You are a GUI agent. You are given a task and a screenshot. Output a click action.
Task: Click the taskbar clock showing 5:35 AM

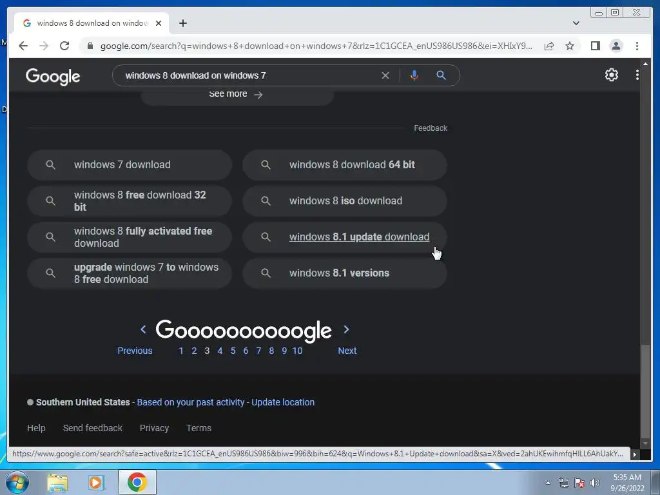pyautogui.click(x=627, y=483)
